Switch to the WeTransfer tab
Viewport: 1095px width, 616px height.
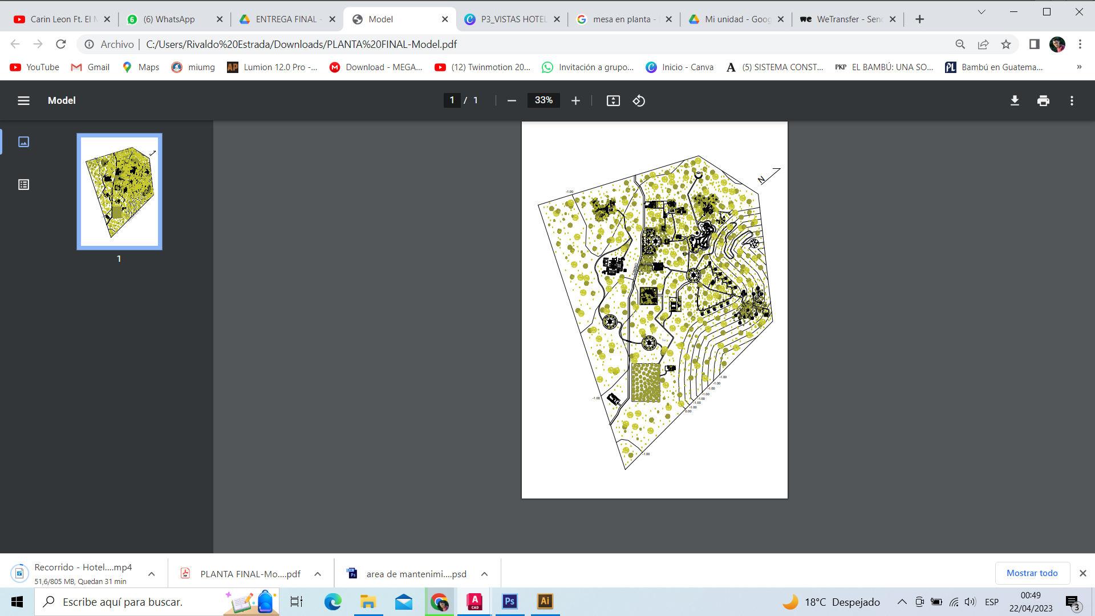(x=847, y=19)
